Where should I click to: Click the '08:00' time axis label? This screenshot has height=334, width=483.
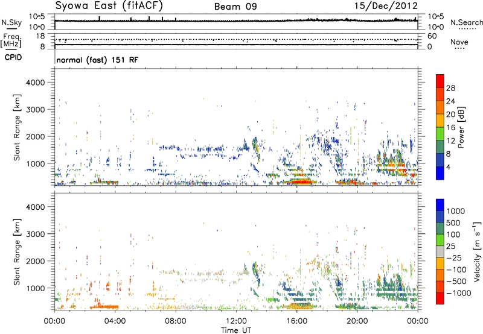[x=176, y=321]
